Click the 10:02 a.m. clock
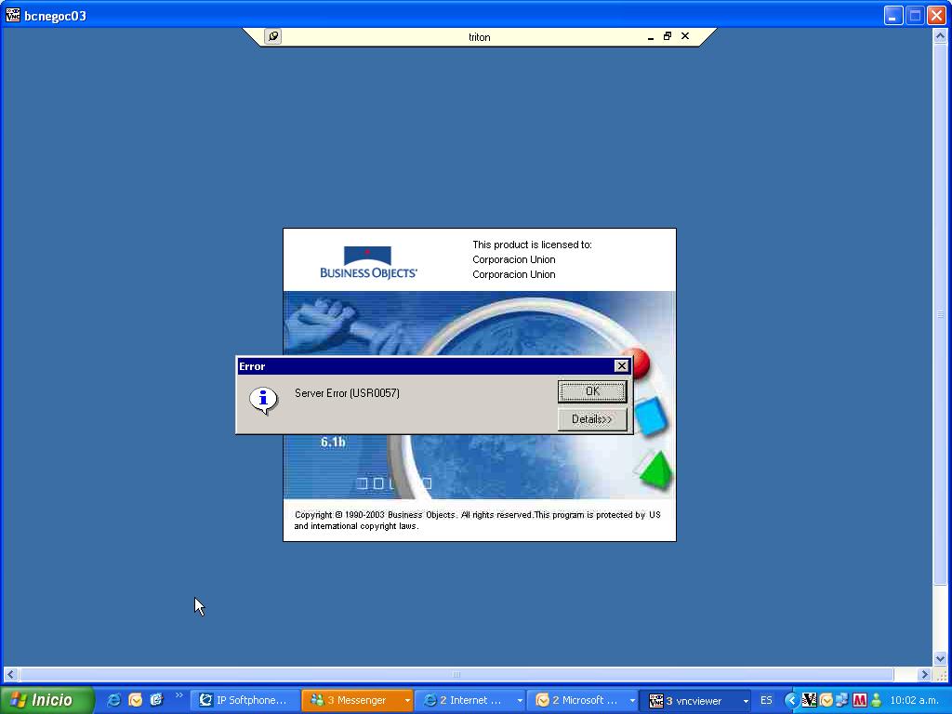952x714 pixels. 915,701
